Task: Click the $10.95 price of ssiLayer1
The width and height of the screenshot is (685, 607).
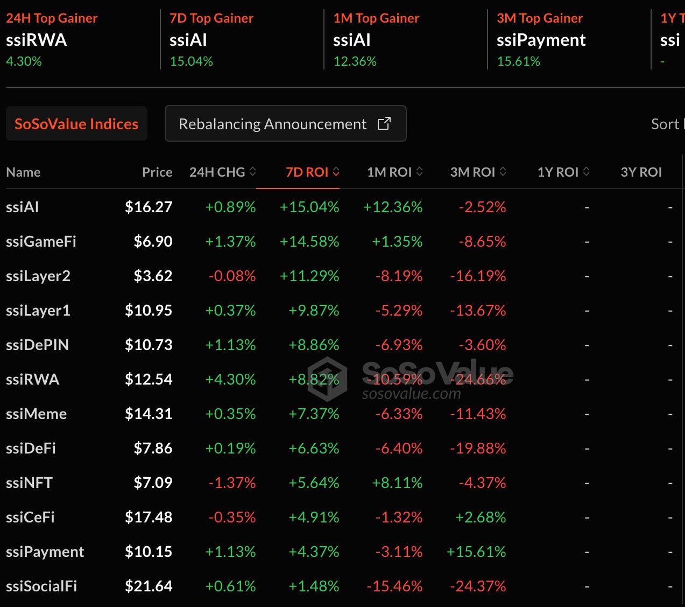Action: [149, 310]
